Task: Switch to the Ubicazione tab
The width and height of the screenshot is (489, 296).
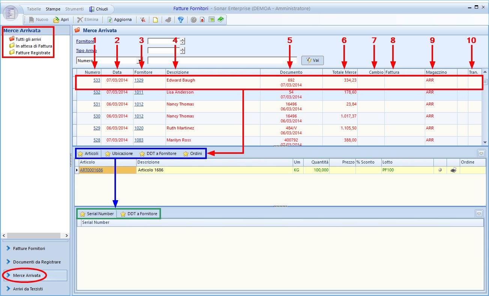Action: 119,153
